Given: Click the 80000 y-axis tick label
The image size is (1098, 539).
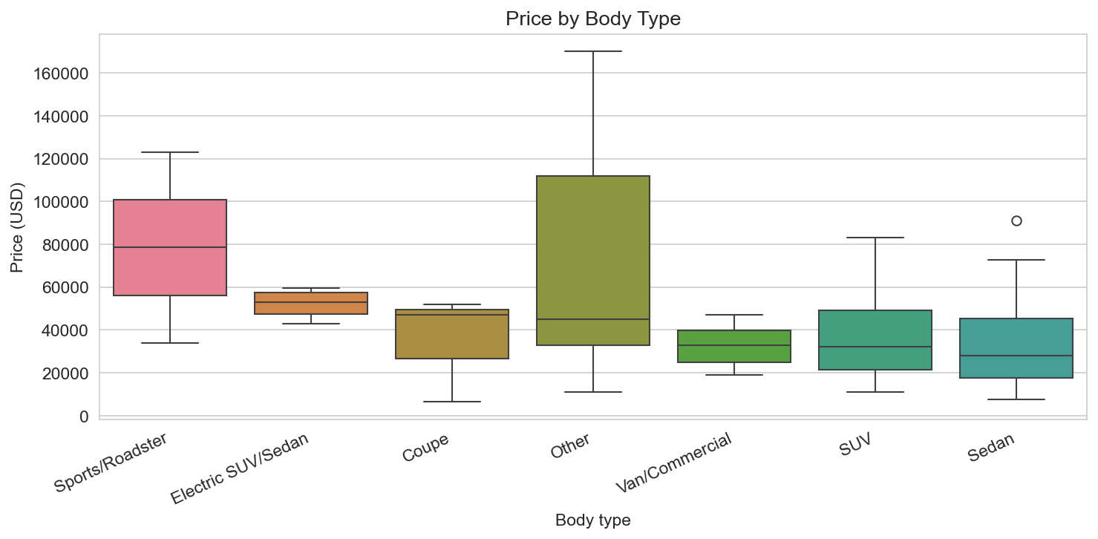Looking at the screenshot, I should coord(66,244).
